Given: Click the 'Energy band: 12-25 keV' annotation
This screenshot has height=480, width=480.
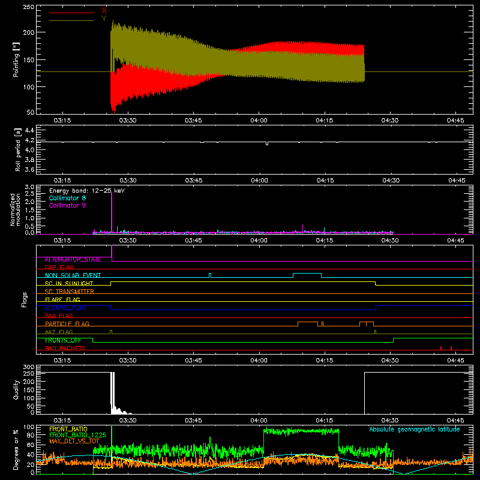Looking at the screenshot, I should coord(87,191).
